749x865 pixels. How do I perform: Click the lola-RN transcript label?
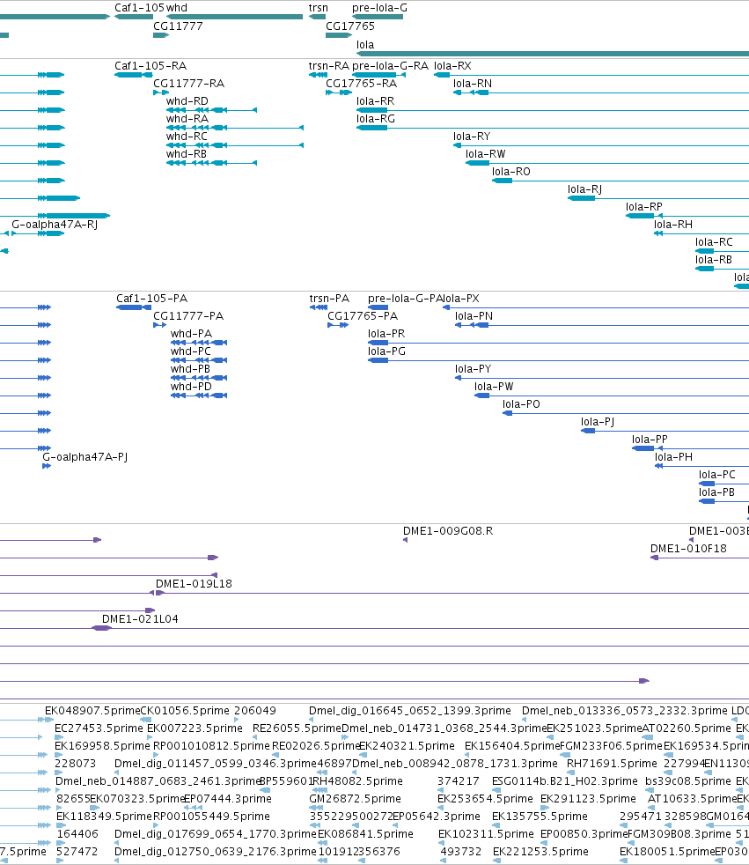(473, 84)
